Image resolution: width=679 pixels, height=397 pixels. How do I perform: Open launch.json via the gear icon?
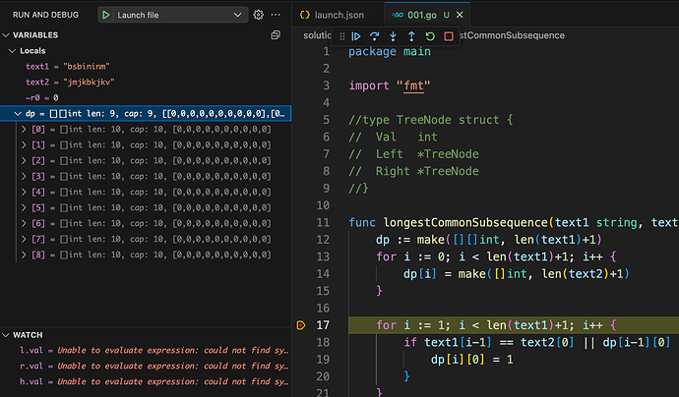259,15
